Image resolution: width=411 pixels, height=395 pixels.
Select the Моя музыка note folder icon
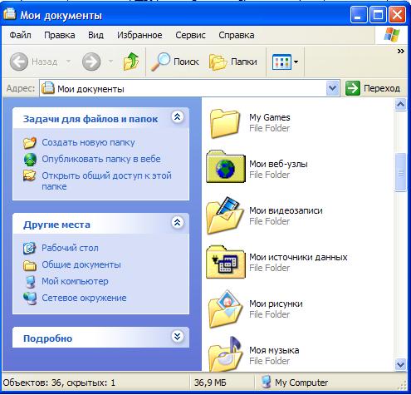225,353
